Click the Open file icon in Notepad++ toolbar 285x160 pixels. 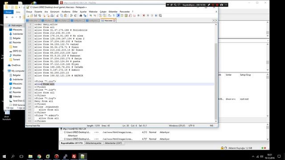coord(32,16)
